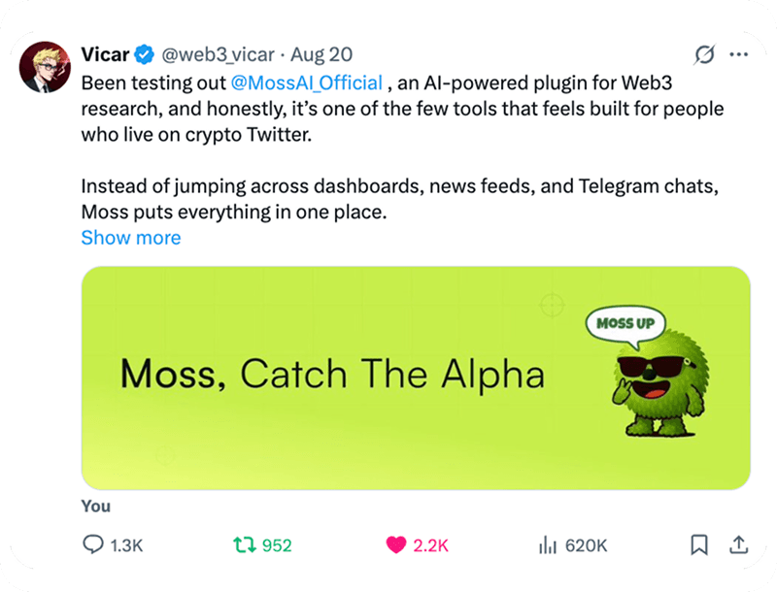Click the view analytics bar-chart icon
The width and height of the screenshot is (777, 592).
coord(549,545)
